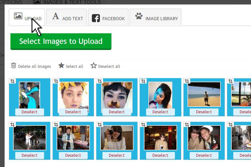Crop the couple selfie photo
This screenshot has height=167, width=251.
[187, 124]
